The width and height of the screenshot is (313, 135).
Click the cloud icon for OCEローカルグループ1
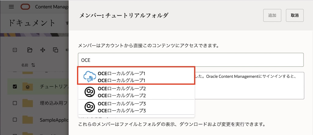90,76
